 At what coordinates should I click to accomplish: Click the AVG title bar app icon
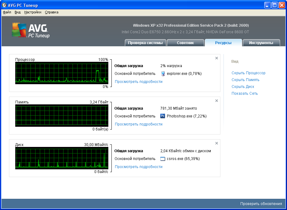tap(4, 5)
